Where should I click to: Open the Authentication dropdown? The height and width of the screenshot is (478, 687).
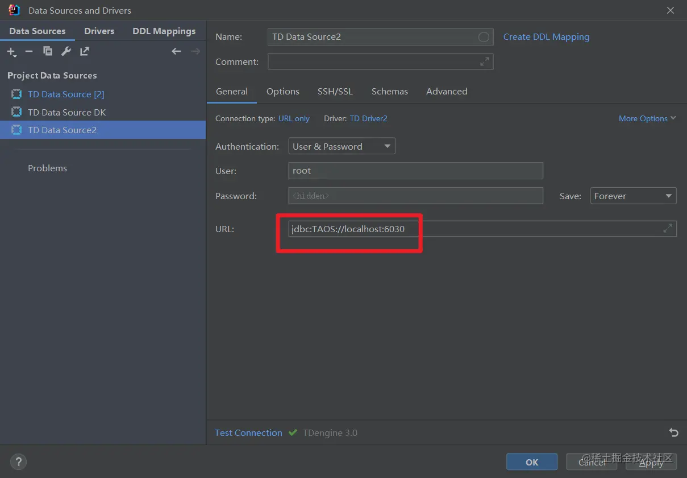point(342,146)
